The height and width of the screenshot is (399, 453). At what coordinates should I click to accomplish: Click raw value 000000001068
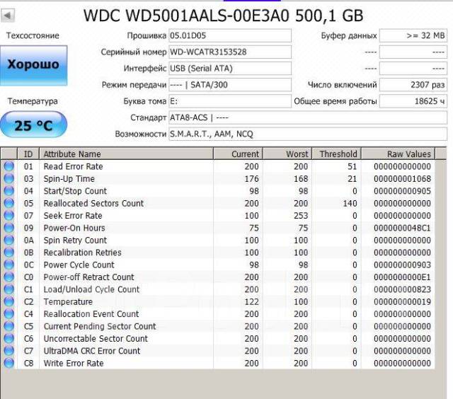[402, 179]
